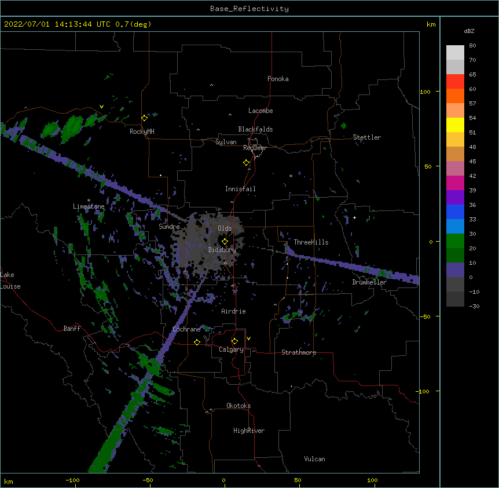Image resolution: width=499 pixels, height=488 pixels.
Task: Click the RedDeer city label
Action: click(x=255, y=148)
